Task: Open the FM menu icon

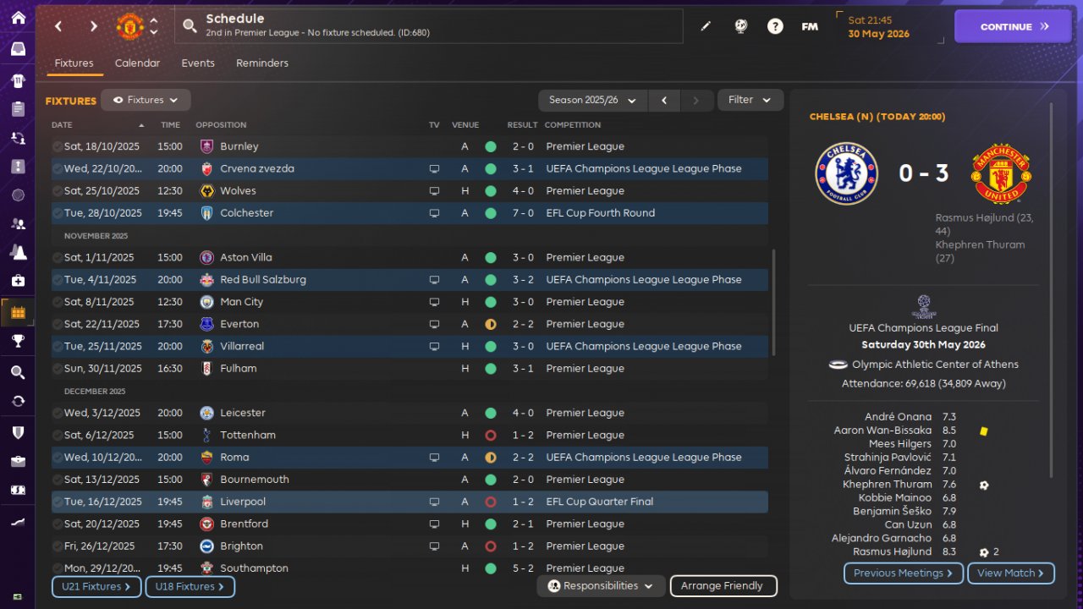Action: 810,26
